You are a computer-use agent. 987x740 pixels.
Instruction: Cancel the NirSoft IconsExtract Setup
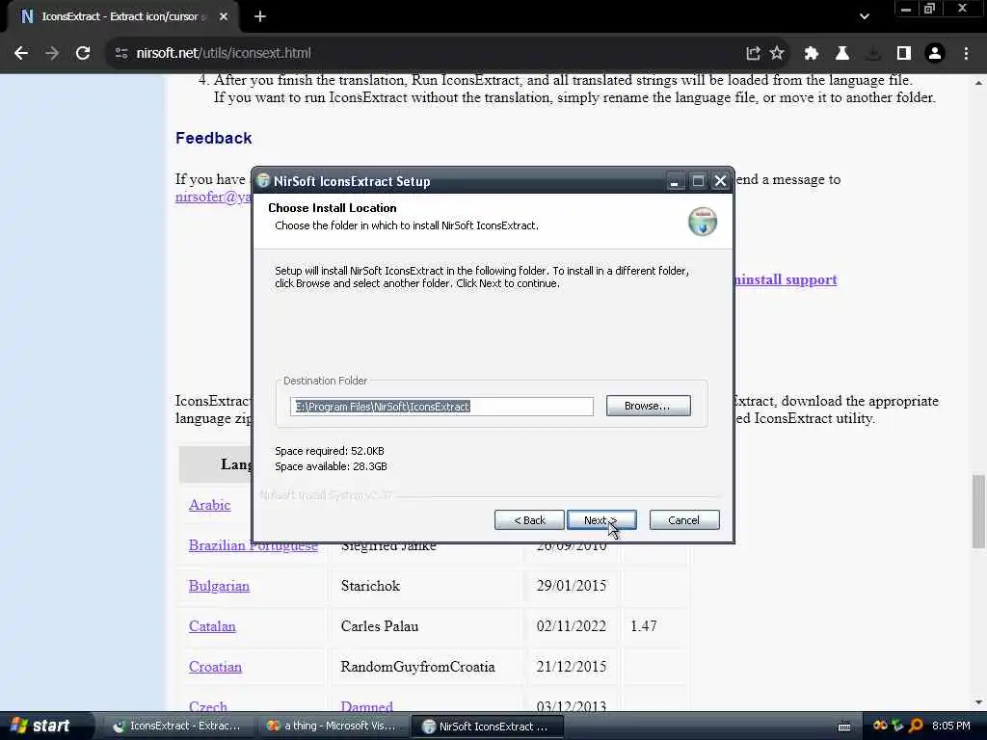click(x=684, y=520)
